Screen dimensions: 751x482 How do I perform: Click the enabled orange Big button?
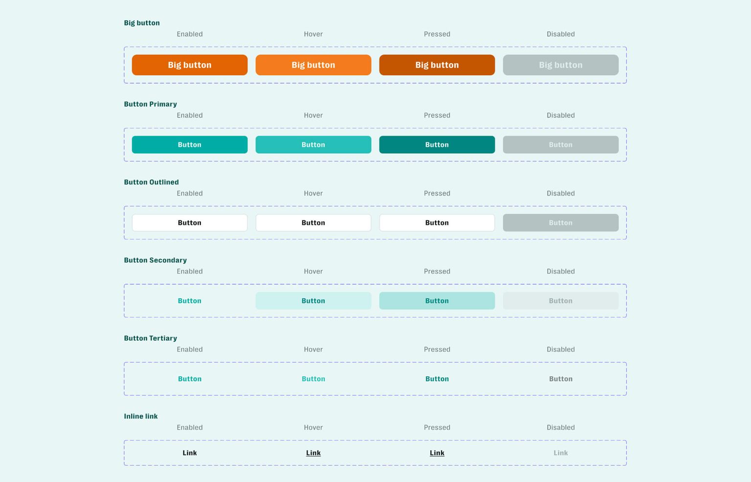pyautogui.click(x=190, y=65)
